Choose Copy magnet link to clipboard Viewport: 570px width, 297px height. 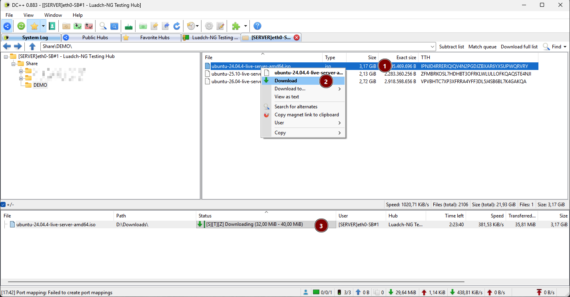(303, 115)
